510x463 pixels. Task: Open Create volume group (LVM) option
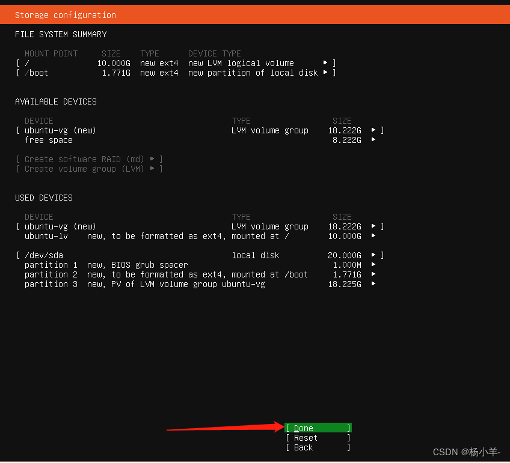click(90, 169)
